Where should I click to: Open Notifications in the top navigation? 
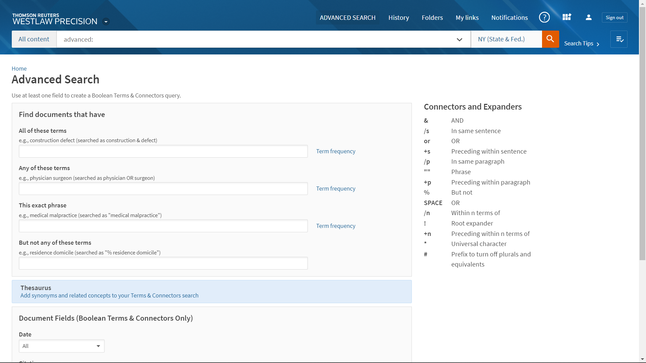(509, 17)
